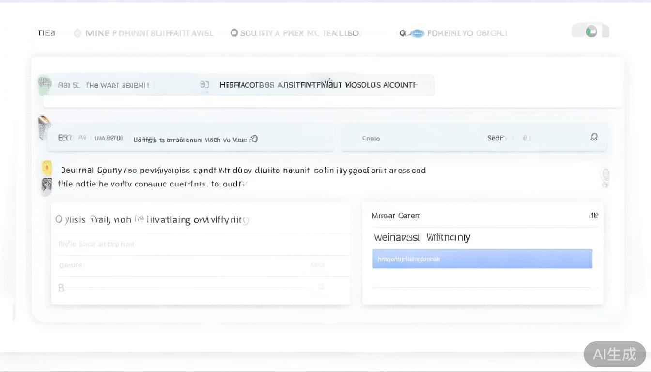Image resolution: width=651 pixels, height=372 pixels.
Task: Select the "SCULISTY" radio option in top bar
Action: click(234, 33)
